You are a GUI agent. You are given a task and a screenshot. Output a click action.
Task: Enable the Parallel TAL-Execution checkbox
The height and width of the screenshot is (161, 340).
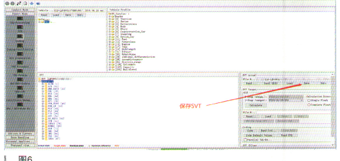[245, 140]
